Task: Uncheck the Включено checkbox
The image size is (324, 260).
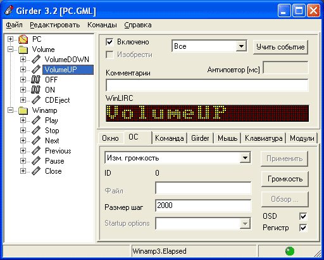Action: click(x=109, y=42)
